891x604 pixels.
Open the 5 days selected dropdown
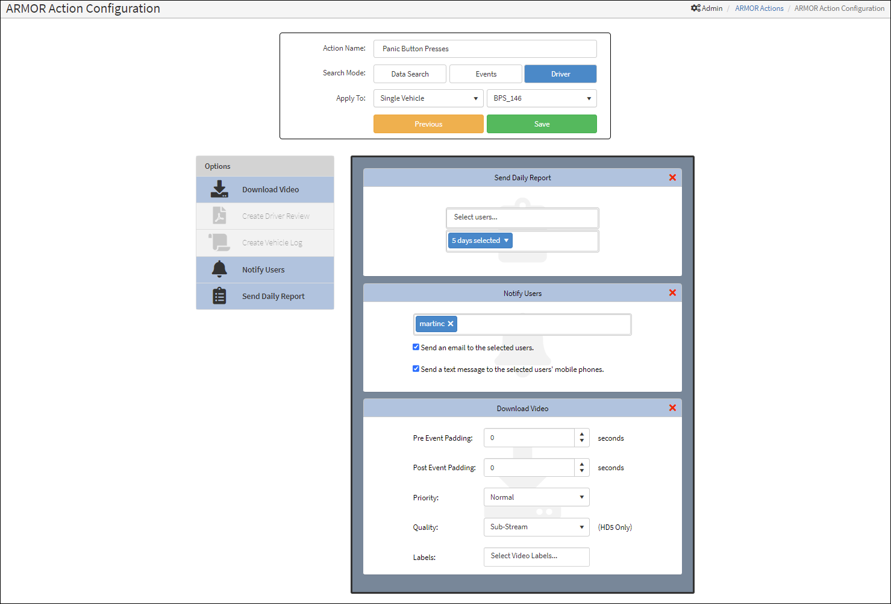pyautogui.click(x=480, y=241)
